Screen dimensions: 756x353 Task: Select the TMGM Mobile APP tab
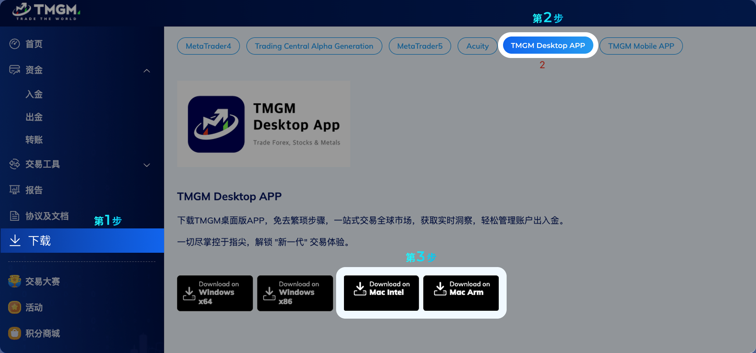[641, 46]
